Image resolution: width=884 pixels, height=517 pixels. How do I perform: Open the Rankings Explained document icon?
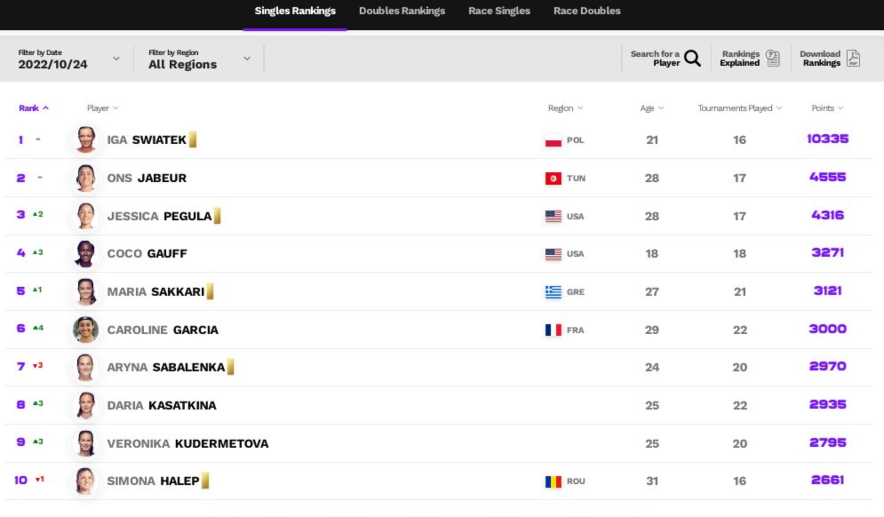coord(773,58)
